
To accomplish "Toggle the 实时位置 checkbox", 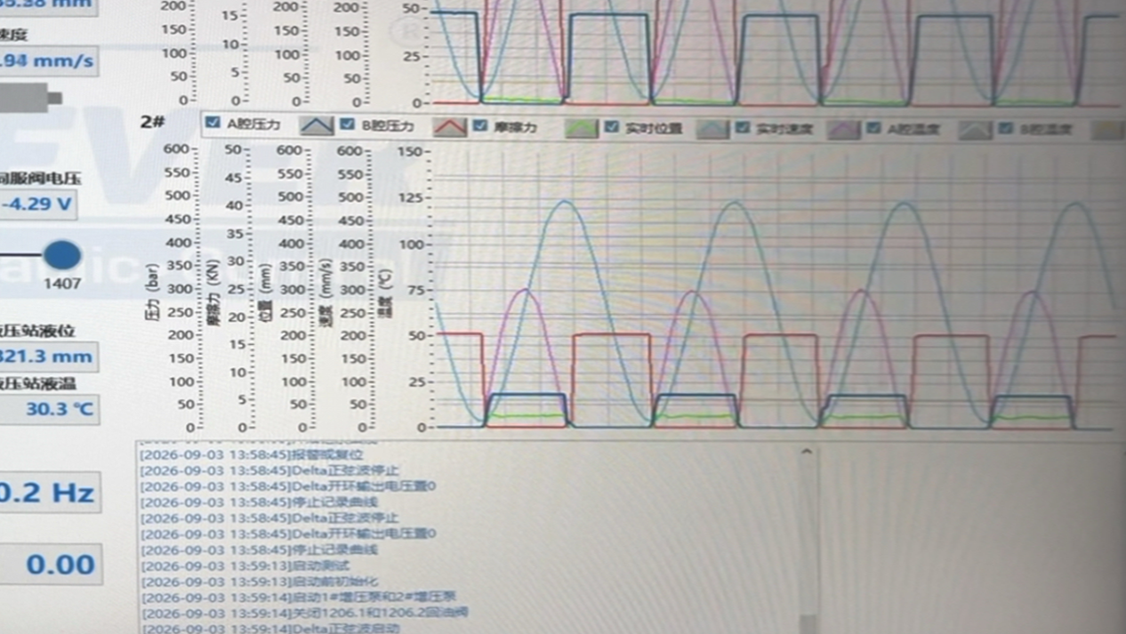I will click(611, 126).
